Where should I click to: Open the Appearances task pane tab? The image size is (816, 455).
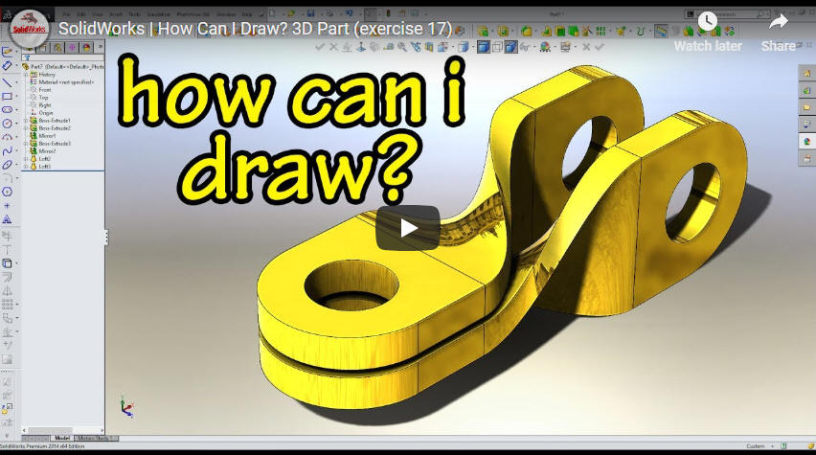coord(806,142)
